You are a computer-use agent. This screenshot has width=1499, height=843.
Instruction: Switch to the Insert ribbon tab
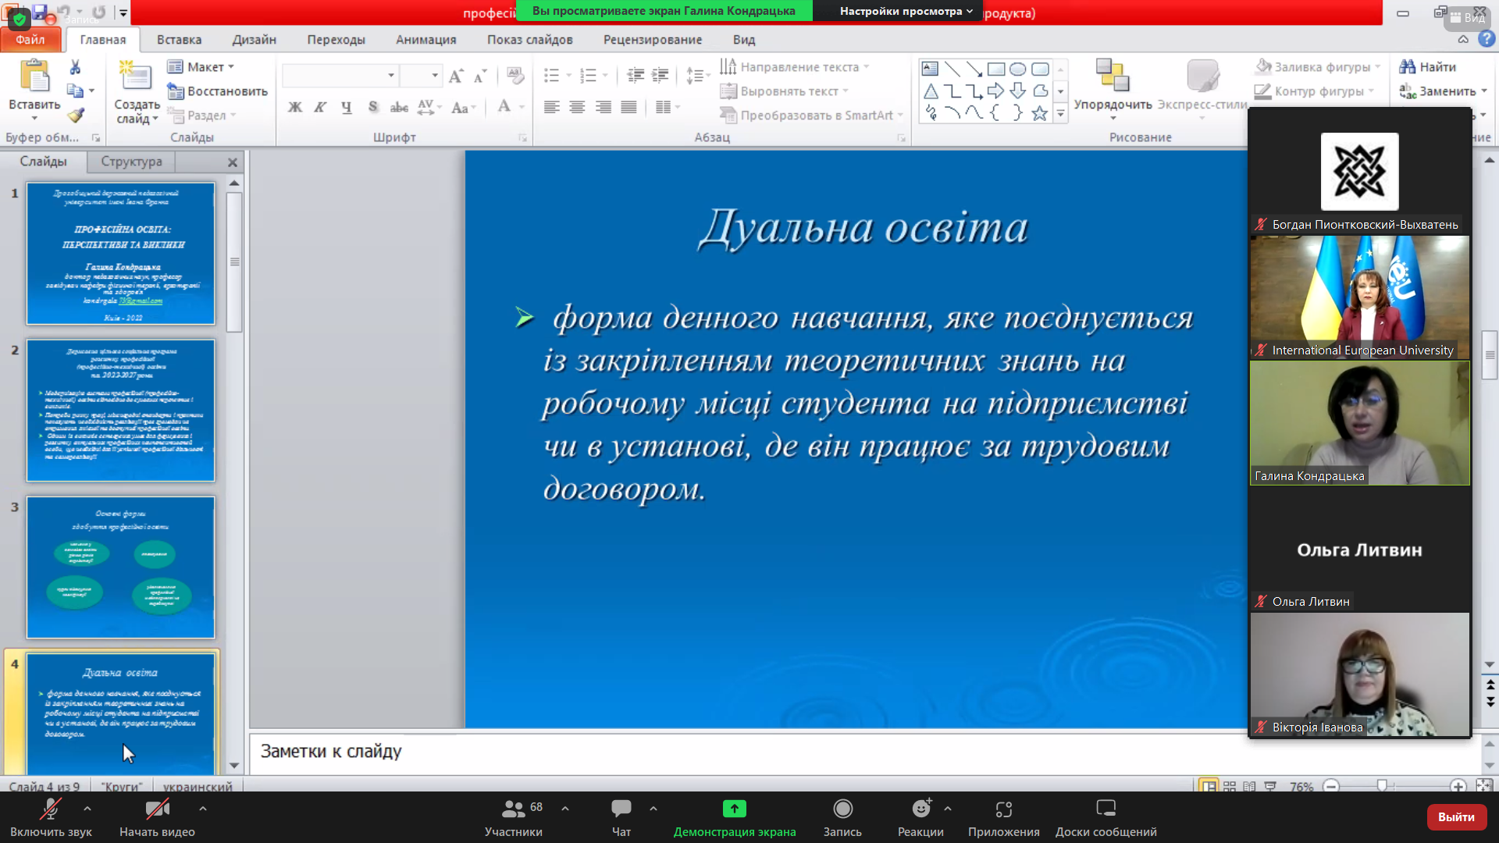point(179,40)
